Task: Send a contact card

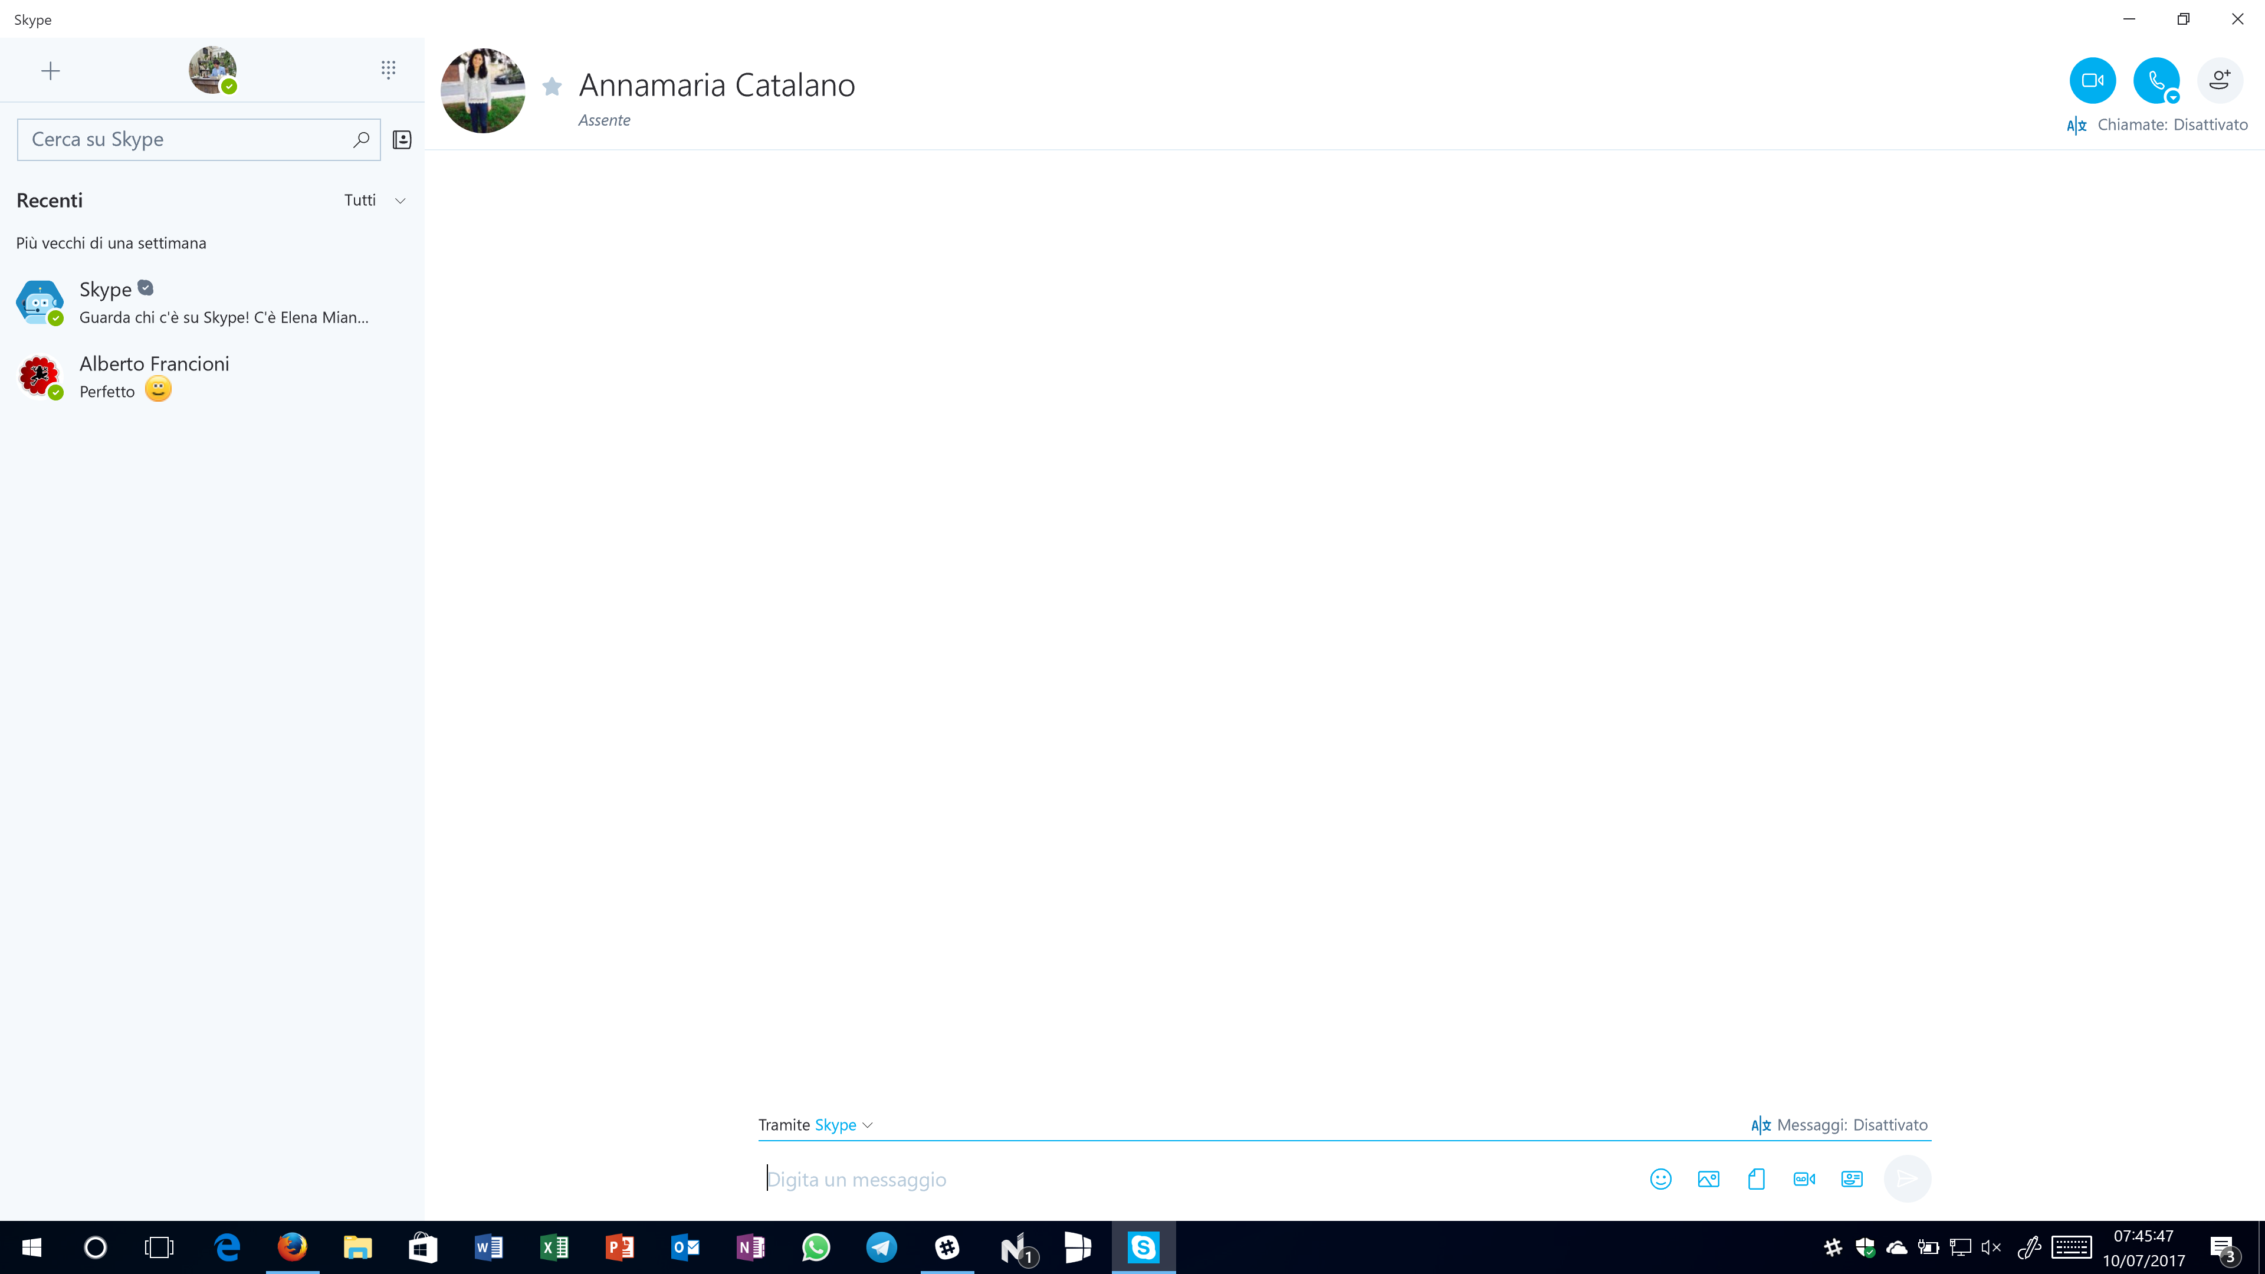Action: point(1851,1179)
